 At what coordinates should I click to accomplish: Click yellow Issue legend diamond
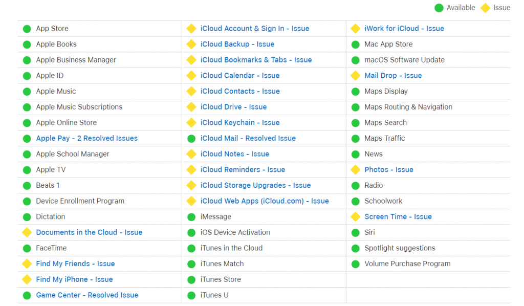485,8
